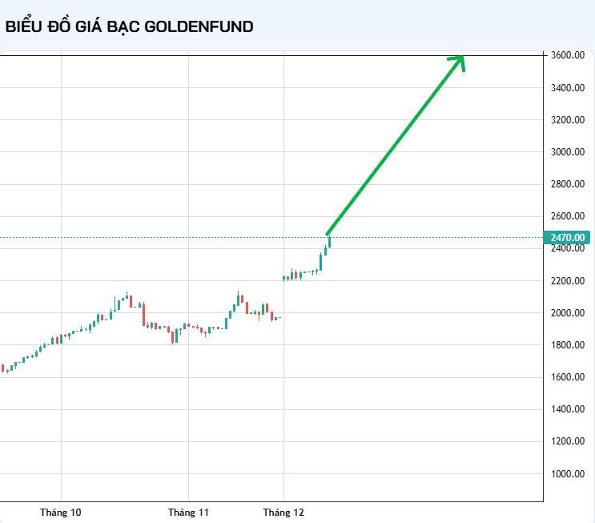Select the Tháng 12 time axis label
The height and width of the screenshot is (523, 595).
284,512
